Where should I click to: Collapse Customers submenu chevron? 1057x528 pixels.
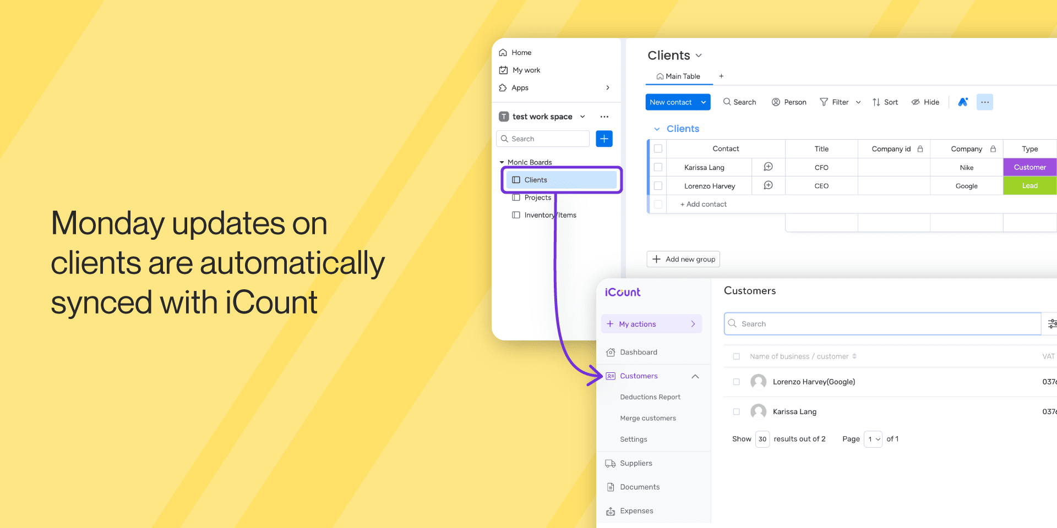[x=695, y=376]
